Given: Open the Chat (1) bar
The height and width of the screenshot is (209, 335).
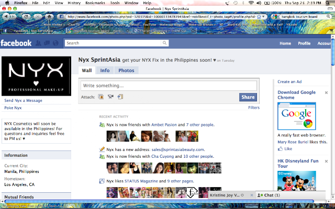Looking at the screenshot, I should click(291, 195).
